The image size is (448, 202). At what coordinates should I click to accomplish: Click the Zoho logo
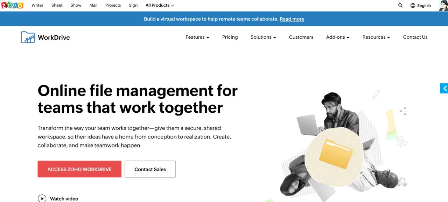point(12,5)
